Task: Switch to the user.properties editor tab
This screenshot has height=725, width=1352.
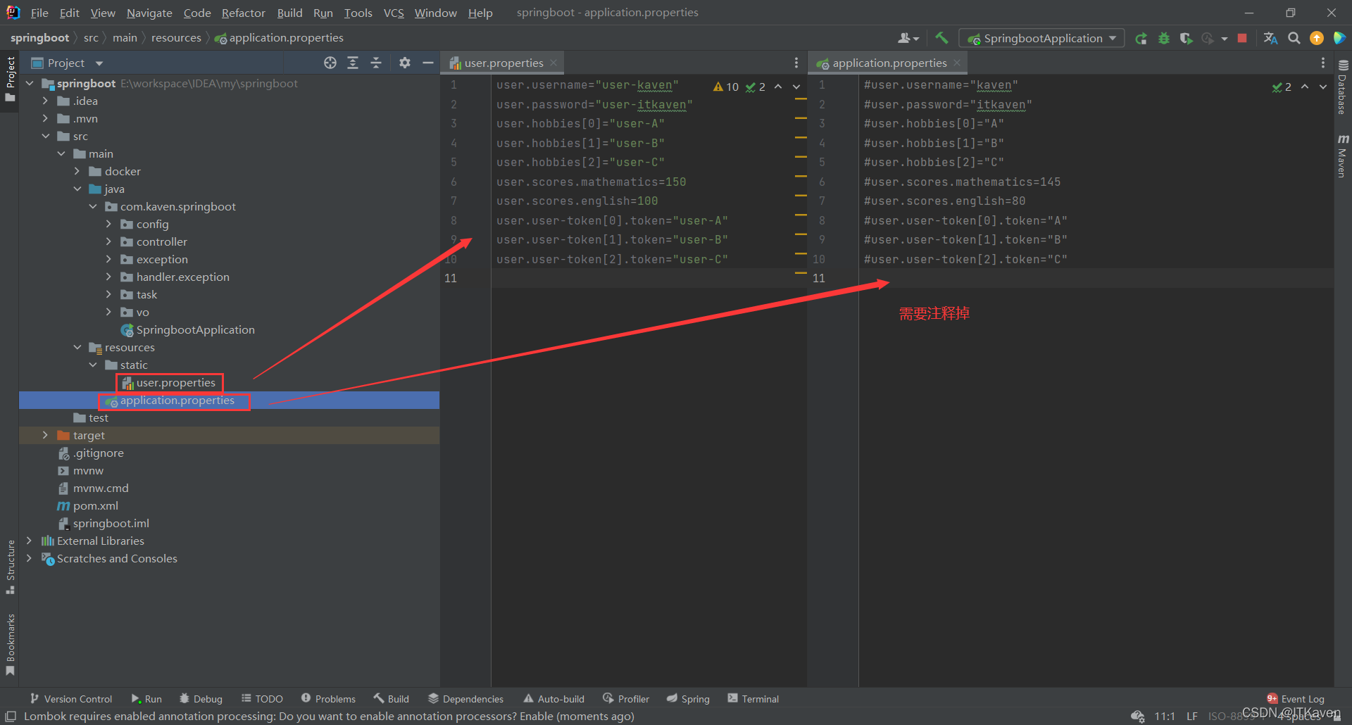Action: 502,63
